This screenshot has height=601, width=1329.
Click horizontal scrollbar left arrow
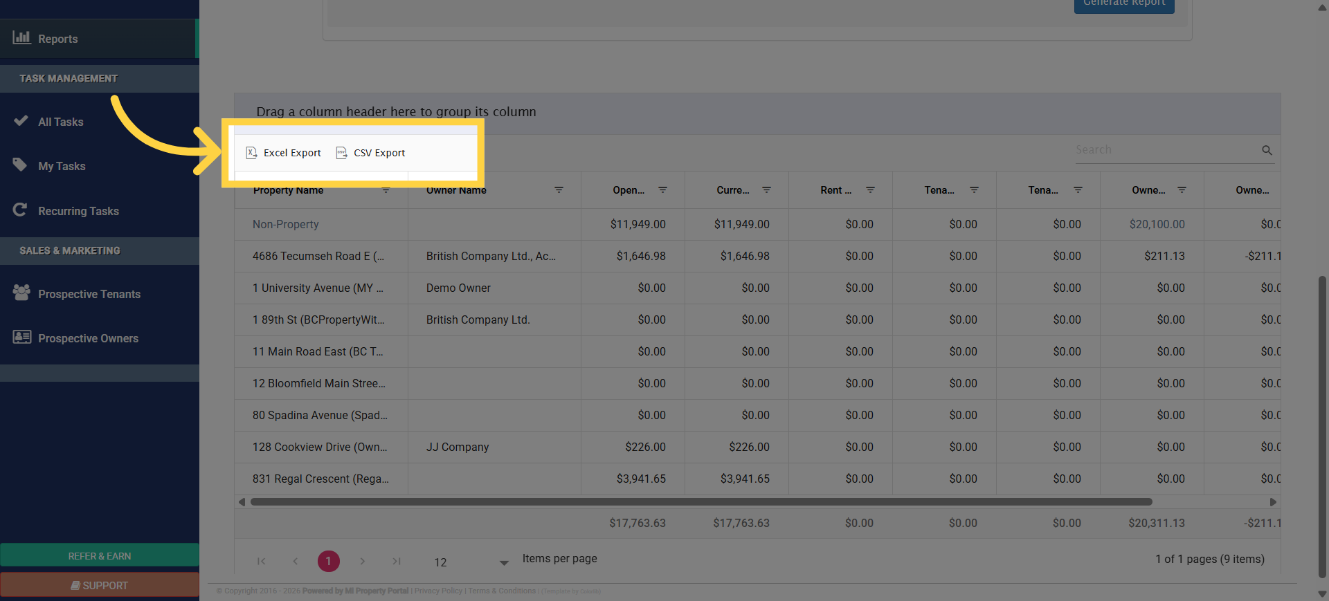pos(242,502)
